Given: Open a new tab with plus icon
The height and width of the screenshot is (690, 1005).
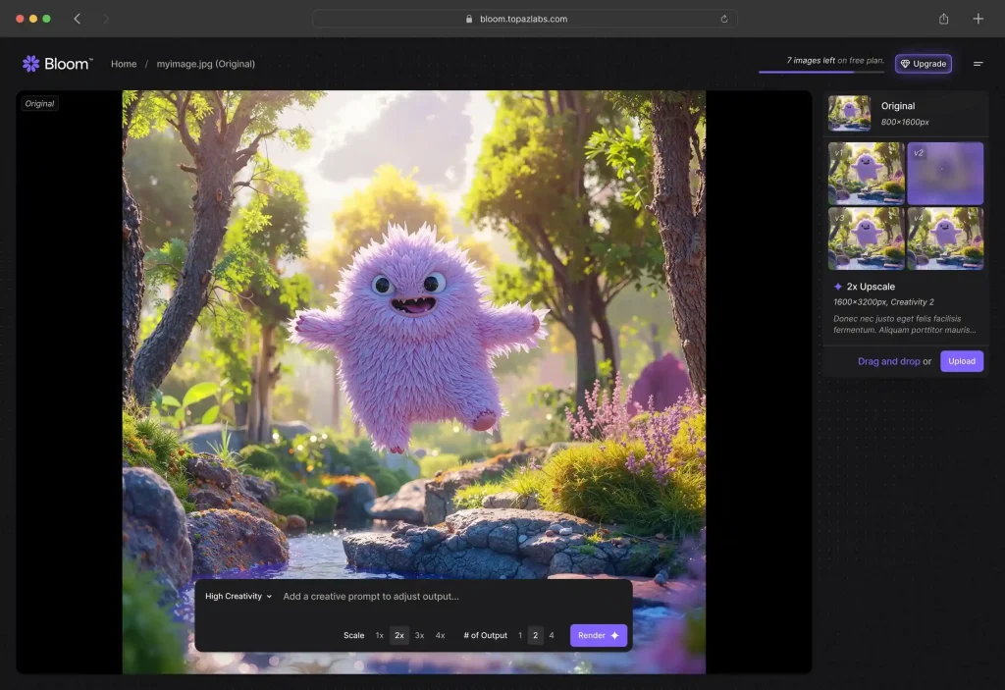Looking at the screenshot, I should coord(978,19).
